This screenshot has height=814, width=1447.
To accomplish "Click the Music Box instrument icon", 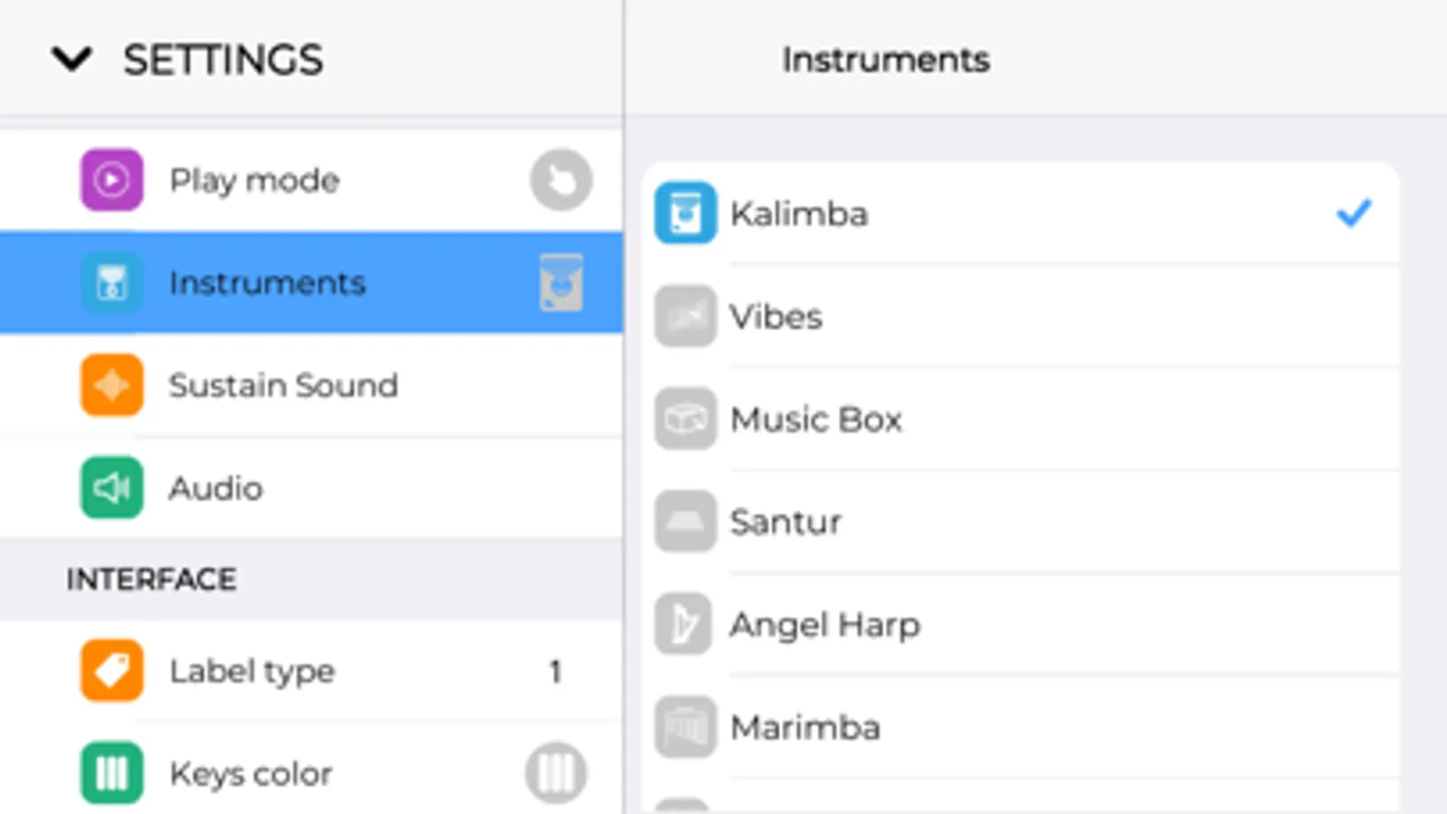I will tap(685, 419).
